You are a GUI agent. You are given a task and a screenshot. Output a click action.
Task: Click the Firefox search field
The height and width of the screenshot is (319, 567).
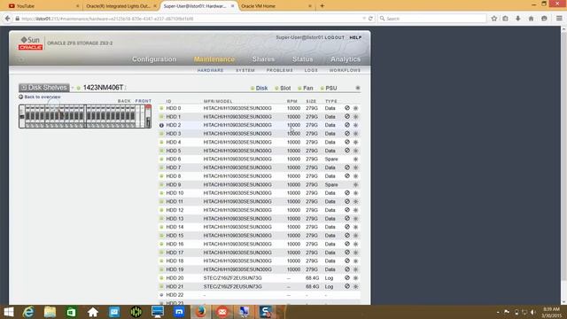coord(432,19)
